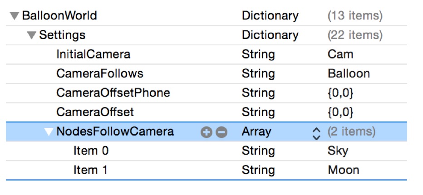Select the Item 0 row
This screenshot has width=423, height=195.
point(91,151)
